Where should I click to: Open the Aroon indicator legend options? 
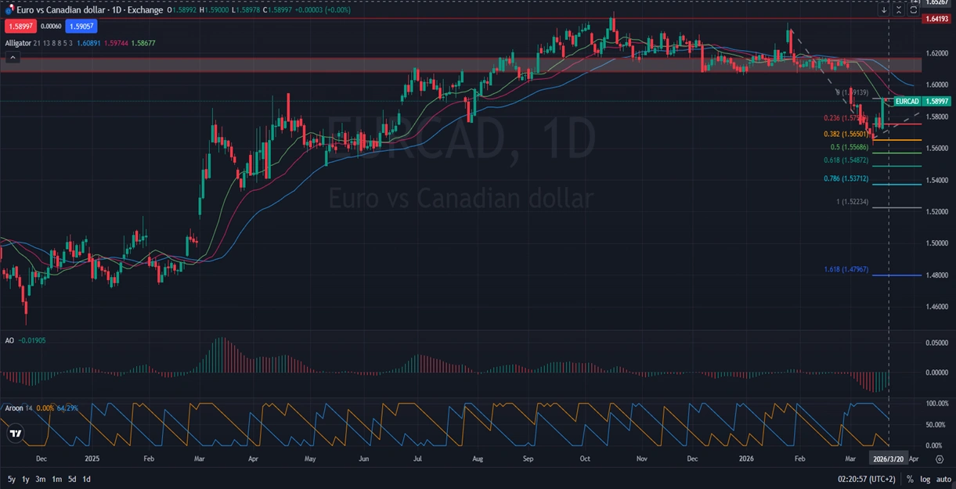14,409
